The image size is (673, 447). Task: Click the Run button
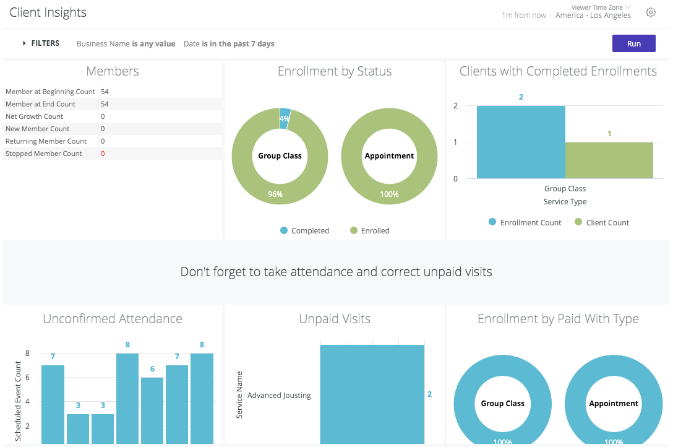tap(633, 43)
